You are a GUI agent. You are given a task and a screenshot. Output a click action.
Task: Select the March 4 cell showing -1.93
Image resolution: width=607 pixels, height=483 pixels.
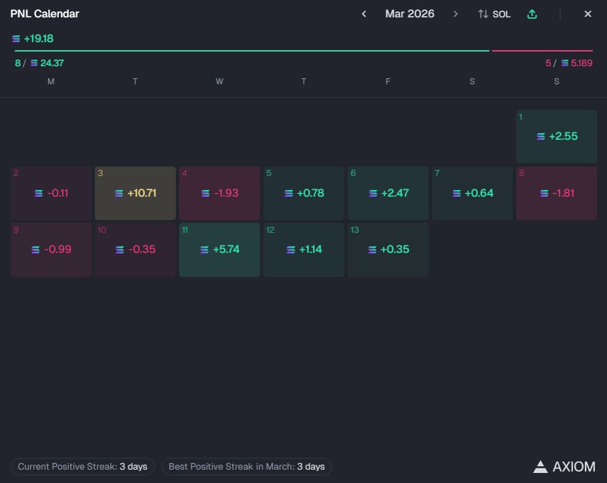[x=219, y=193]
